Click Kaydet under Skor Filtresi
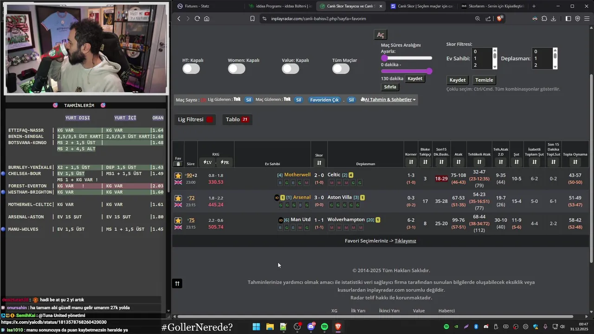Screen dimensions: 594x334 [x=458, y=80]
